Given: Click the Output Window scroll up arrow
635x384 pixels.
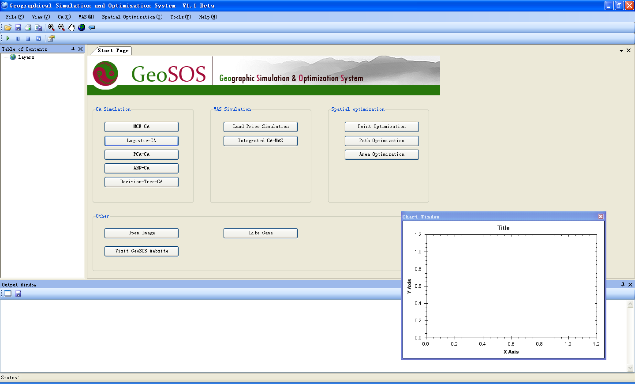Looking at the screenshot, I should 631,304.
